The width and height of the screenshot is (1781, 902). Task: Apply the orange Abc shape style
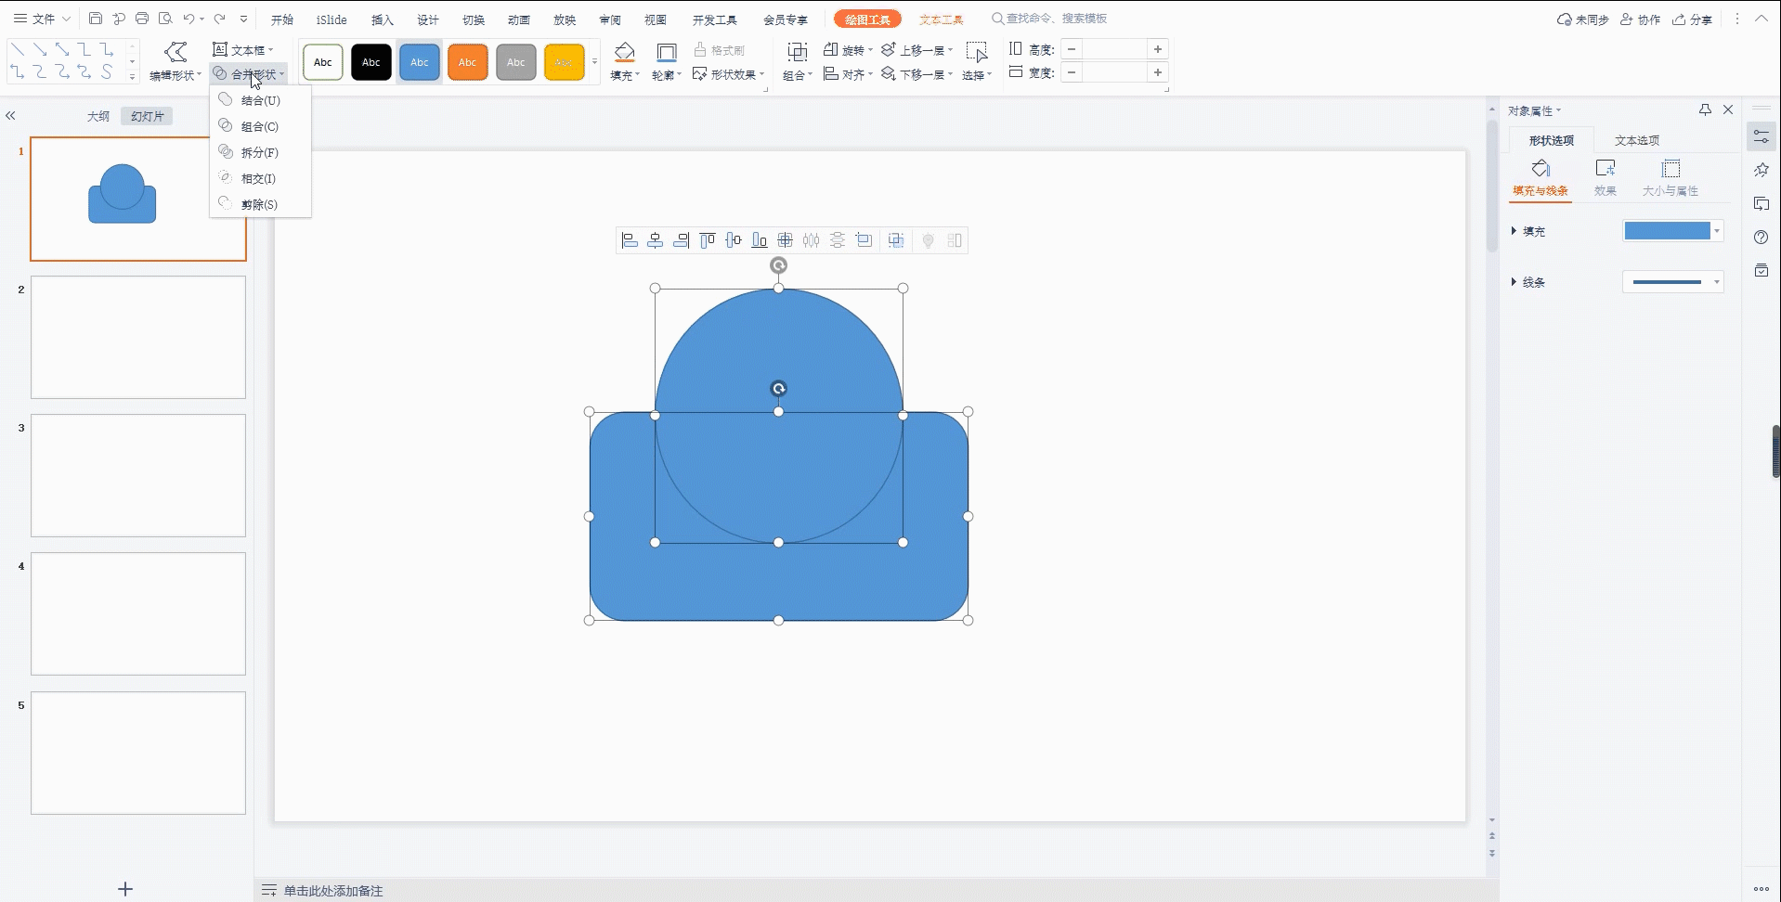click(x=467, y=62)
